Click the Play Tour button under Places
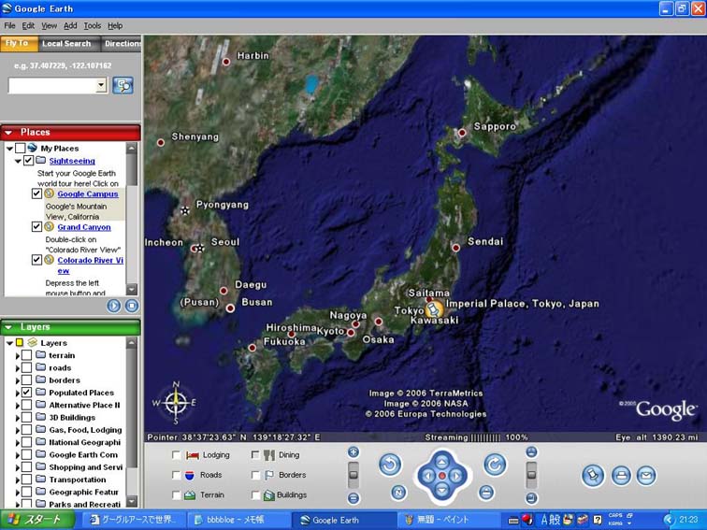This screenshot has width=707, height=530. point(114,306)
